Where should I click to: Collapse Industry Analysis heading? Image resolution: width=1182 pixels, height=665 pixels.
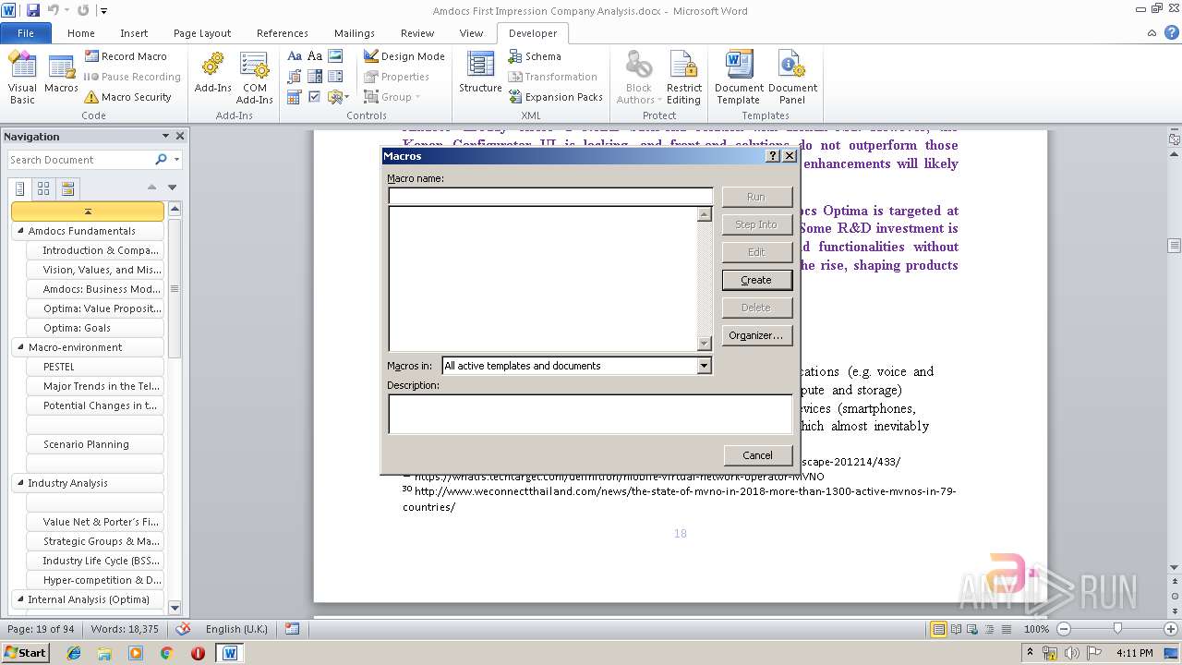pyautogui.click(x=20, y=483)
